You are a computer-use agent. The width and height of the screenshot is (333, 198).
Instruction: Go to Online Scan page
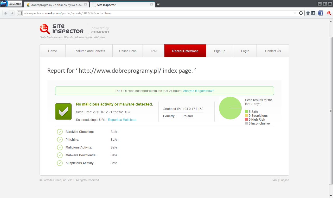(x=128, y=51)
